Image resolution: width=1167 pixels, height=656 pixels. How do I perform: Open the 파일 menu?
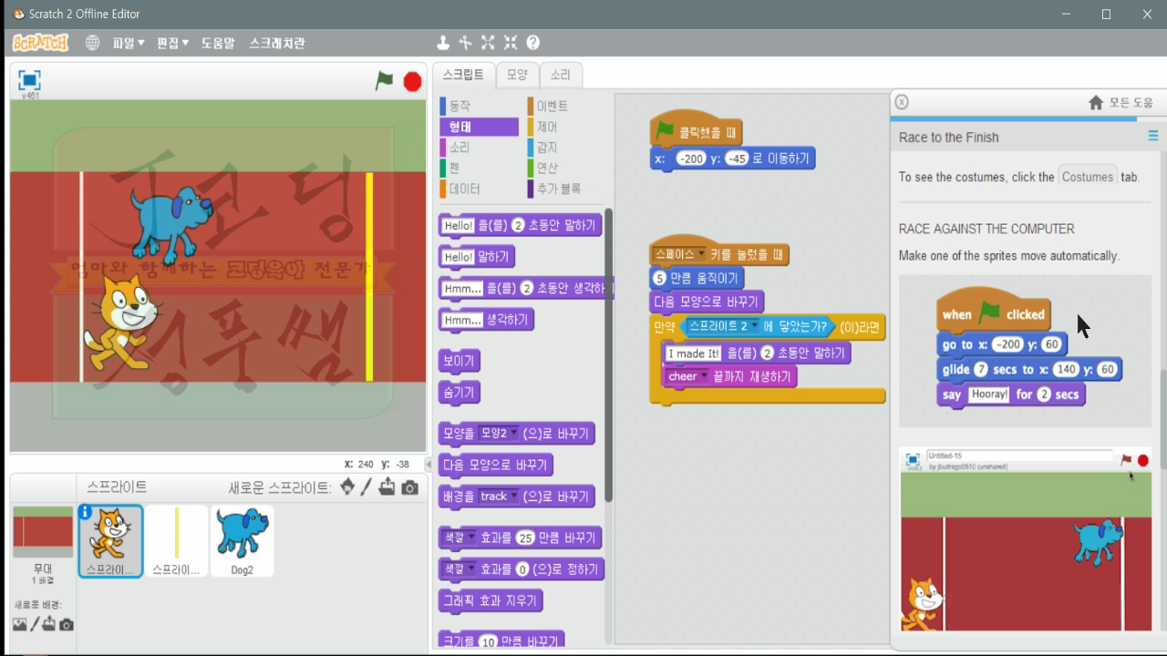click(129, 43)
